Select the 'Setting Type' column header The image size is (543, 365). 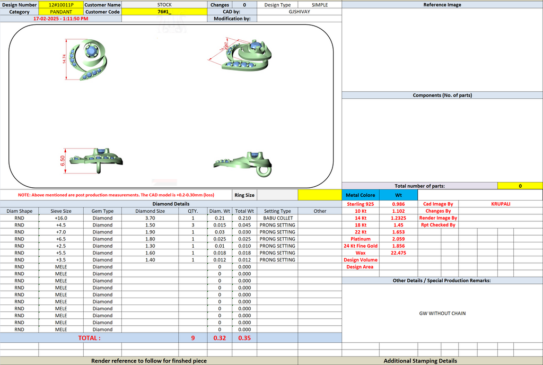[x=277, y=211]
